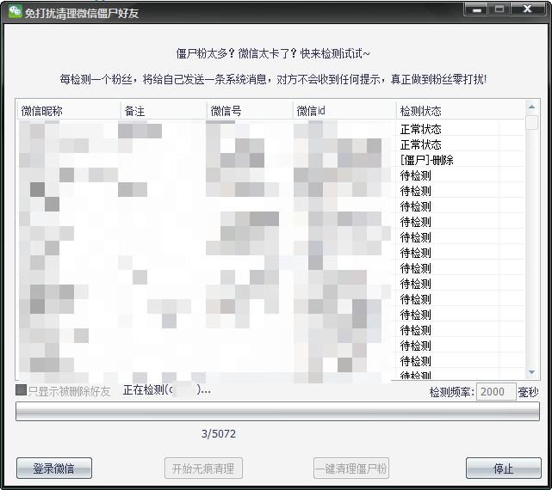Maximize the window
The width and height of the screenshot is (552, 490).
pos(499,9)
